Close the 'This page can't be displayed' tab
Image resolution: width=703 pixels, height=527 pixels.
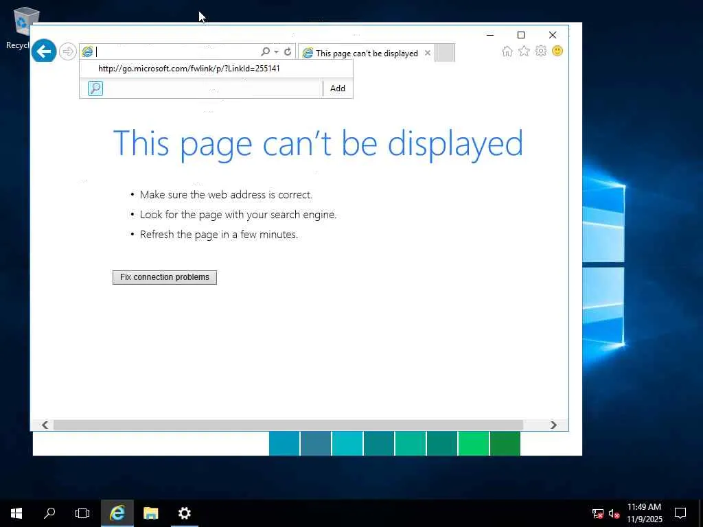[x=428, y=53]
